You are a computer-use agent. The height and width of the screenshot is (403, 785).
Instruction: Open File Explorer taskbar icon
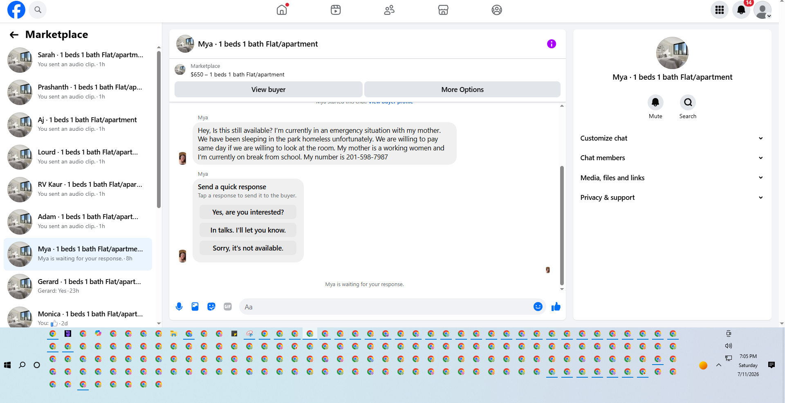(174, 334)
